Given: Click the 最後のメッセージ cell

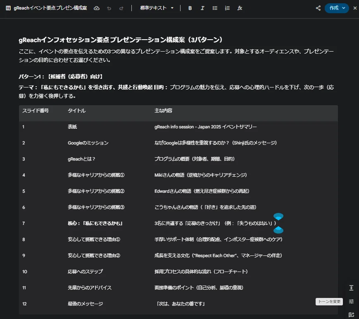Looking at the screenshot, I should [85, 304].
